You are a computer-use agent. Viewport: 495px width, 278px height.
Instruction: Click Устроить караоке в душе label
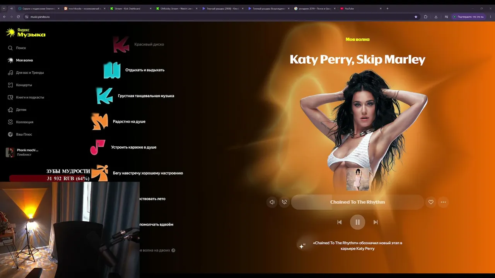click(134, 147)
